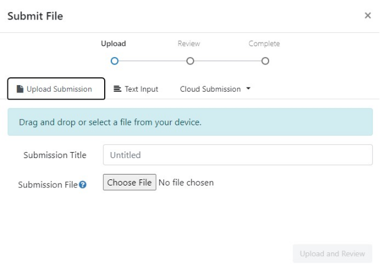
Task: Click the Complete step circle
Action: tap(265, 61)
